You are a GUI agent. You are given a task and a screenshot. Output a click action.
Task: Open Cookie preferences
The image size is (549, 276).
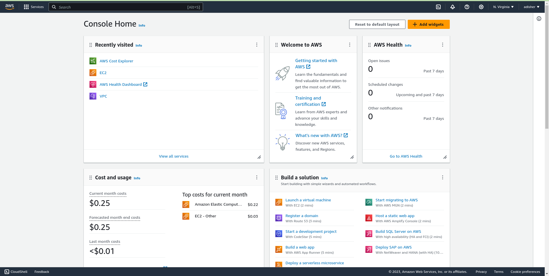click(525, 272)
